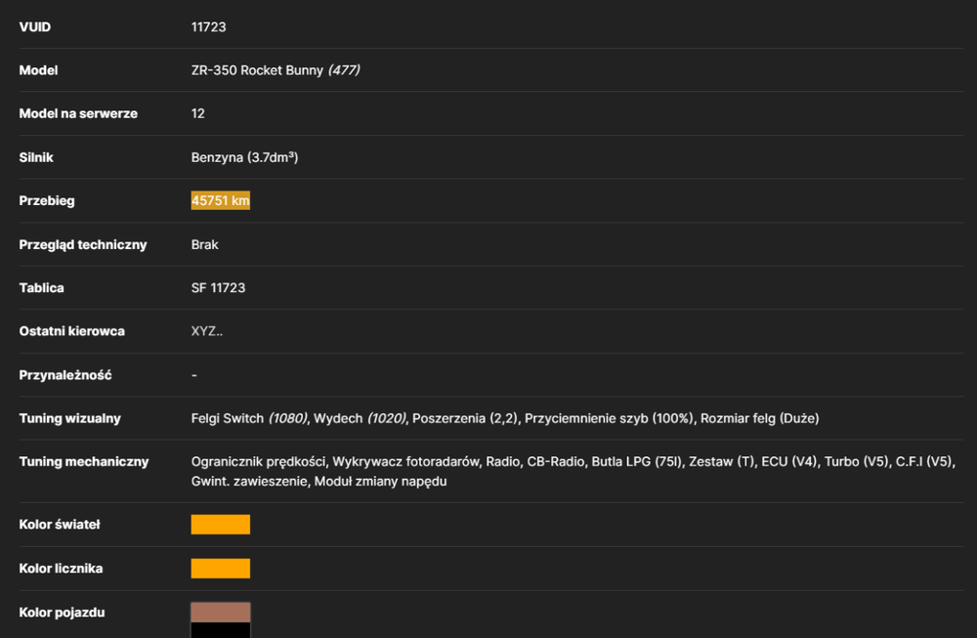This screenshot has height=638, width=977.
Task: Click the Przyciemnienie szyb (100%) entry
Action: pos(609,419)
